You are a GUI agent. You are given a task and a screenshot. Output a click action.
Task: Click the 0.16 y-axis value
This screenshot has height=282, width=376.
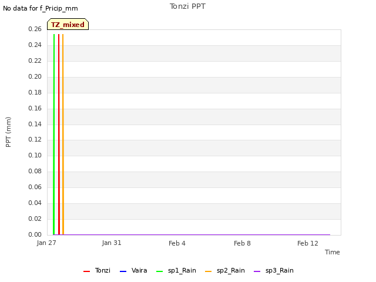(35, 108)
